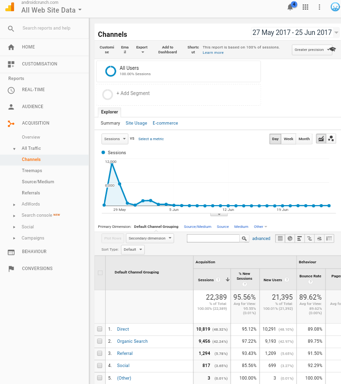Image resolution: width=341 pixels, height=384 pixels.
Task: Open the three-dot options menu
Action: [x=319, y=7]
